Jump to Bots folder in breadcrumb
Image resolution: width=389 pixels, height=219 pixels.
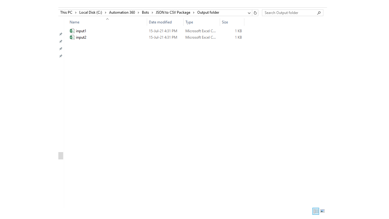tap(145, 12)
